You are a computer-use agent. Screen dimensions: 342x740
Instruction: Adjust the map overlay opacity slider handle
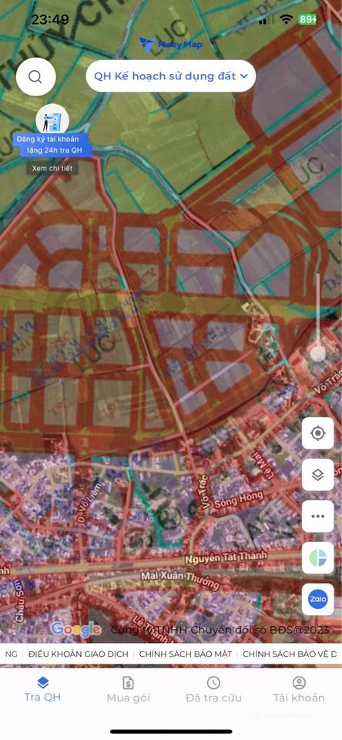318,353
